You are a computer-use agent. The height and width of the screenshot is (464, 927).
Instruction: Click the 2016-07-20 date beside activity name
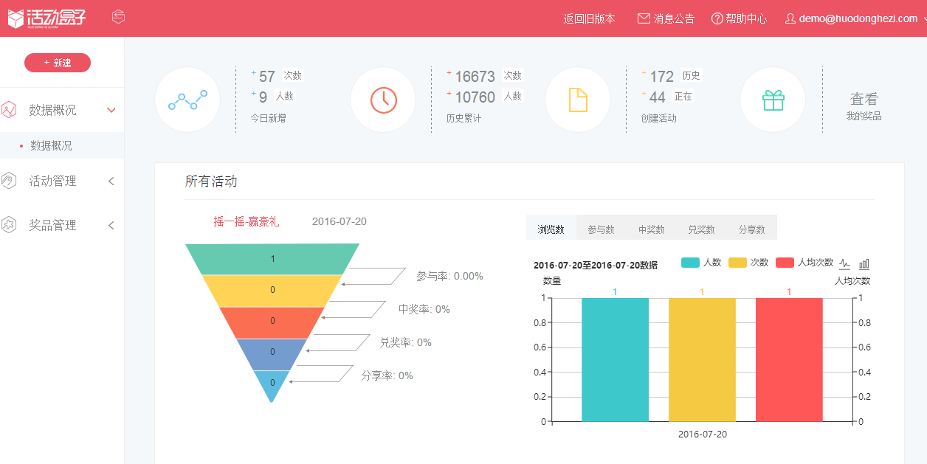(340, 221)
